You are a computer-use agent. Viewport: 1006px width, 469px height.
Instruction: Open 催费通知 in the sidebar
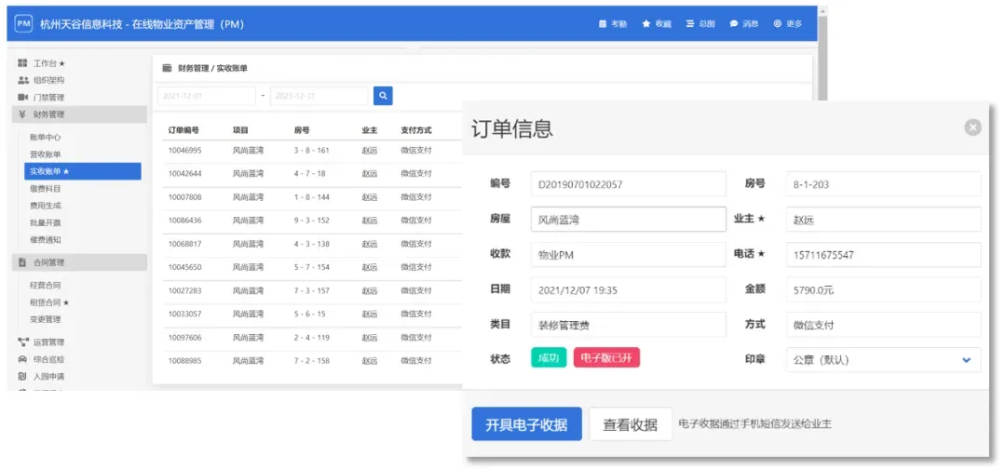pyautogui.click(x=45, y=240)
